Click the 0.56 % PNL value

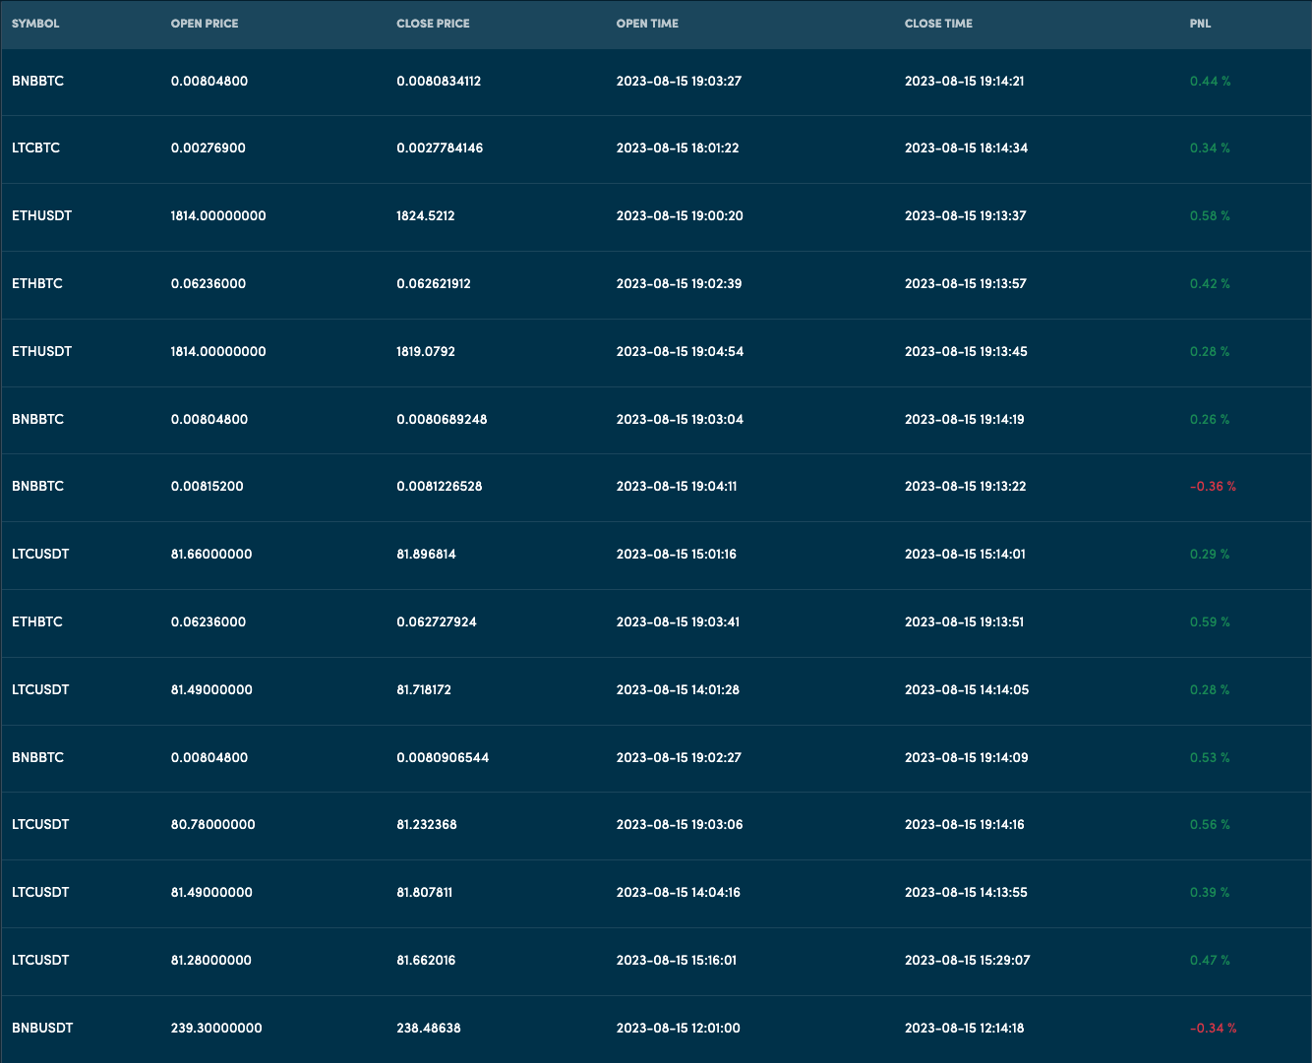(x=1210, y=825)
